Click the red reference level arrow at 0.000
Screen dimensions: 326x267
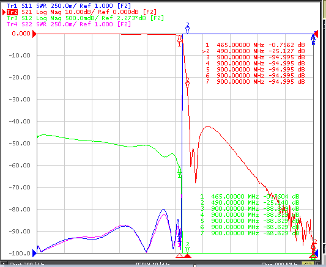[x=34, y=34]
